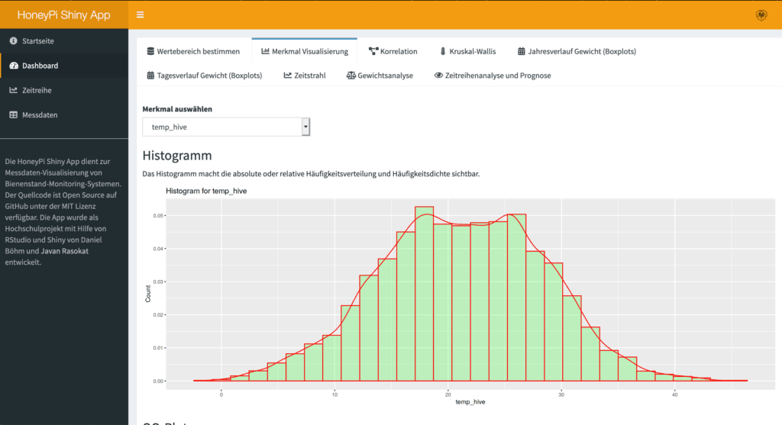
Task: Open the Jahresverlauf Gewicht (Boxplots) tab
Action: click(x=577, y=51)
